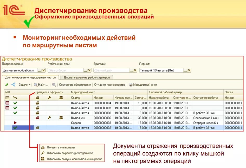This screenshot has height=168, width=246.
Task: Click the Номер header under Маршрутный лист
Action: coord(103,98)
